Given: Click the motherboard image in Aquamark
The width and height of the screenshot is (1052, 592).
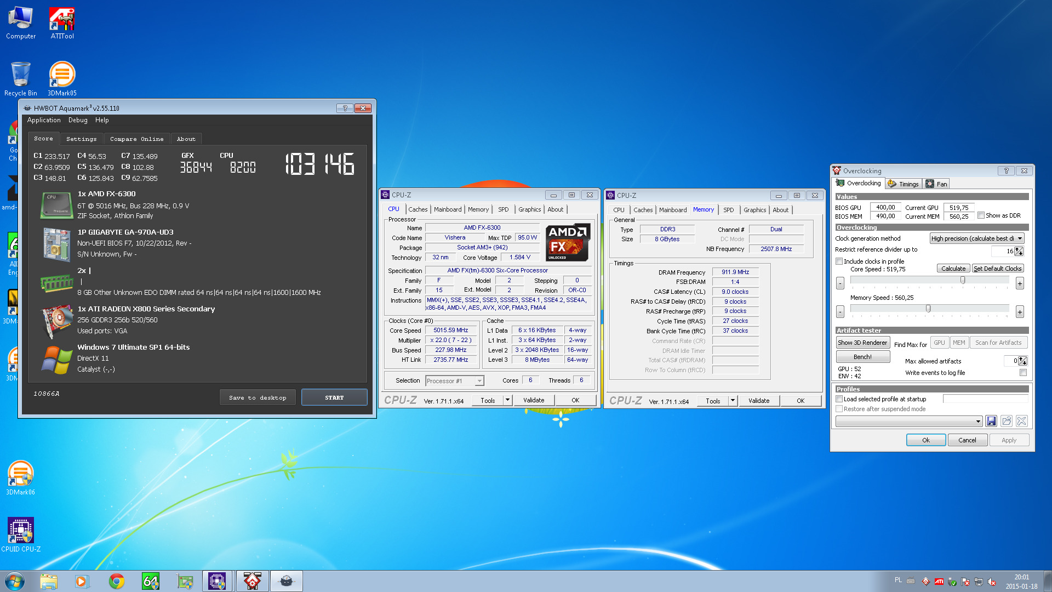Looking at the screenshot, I should coord(56,244).
